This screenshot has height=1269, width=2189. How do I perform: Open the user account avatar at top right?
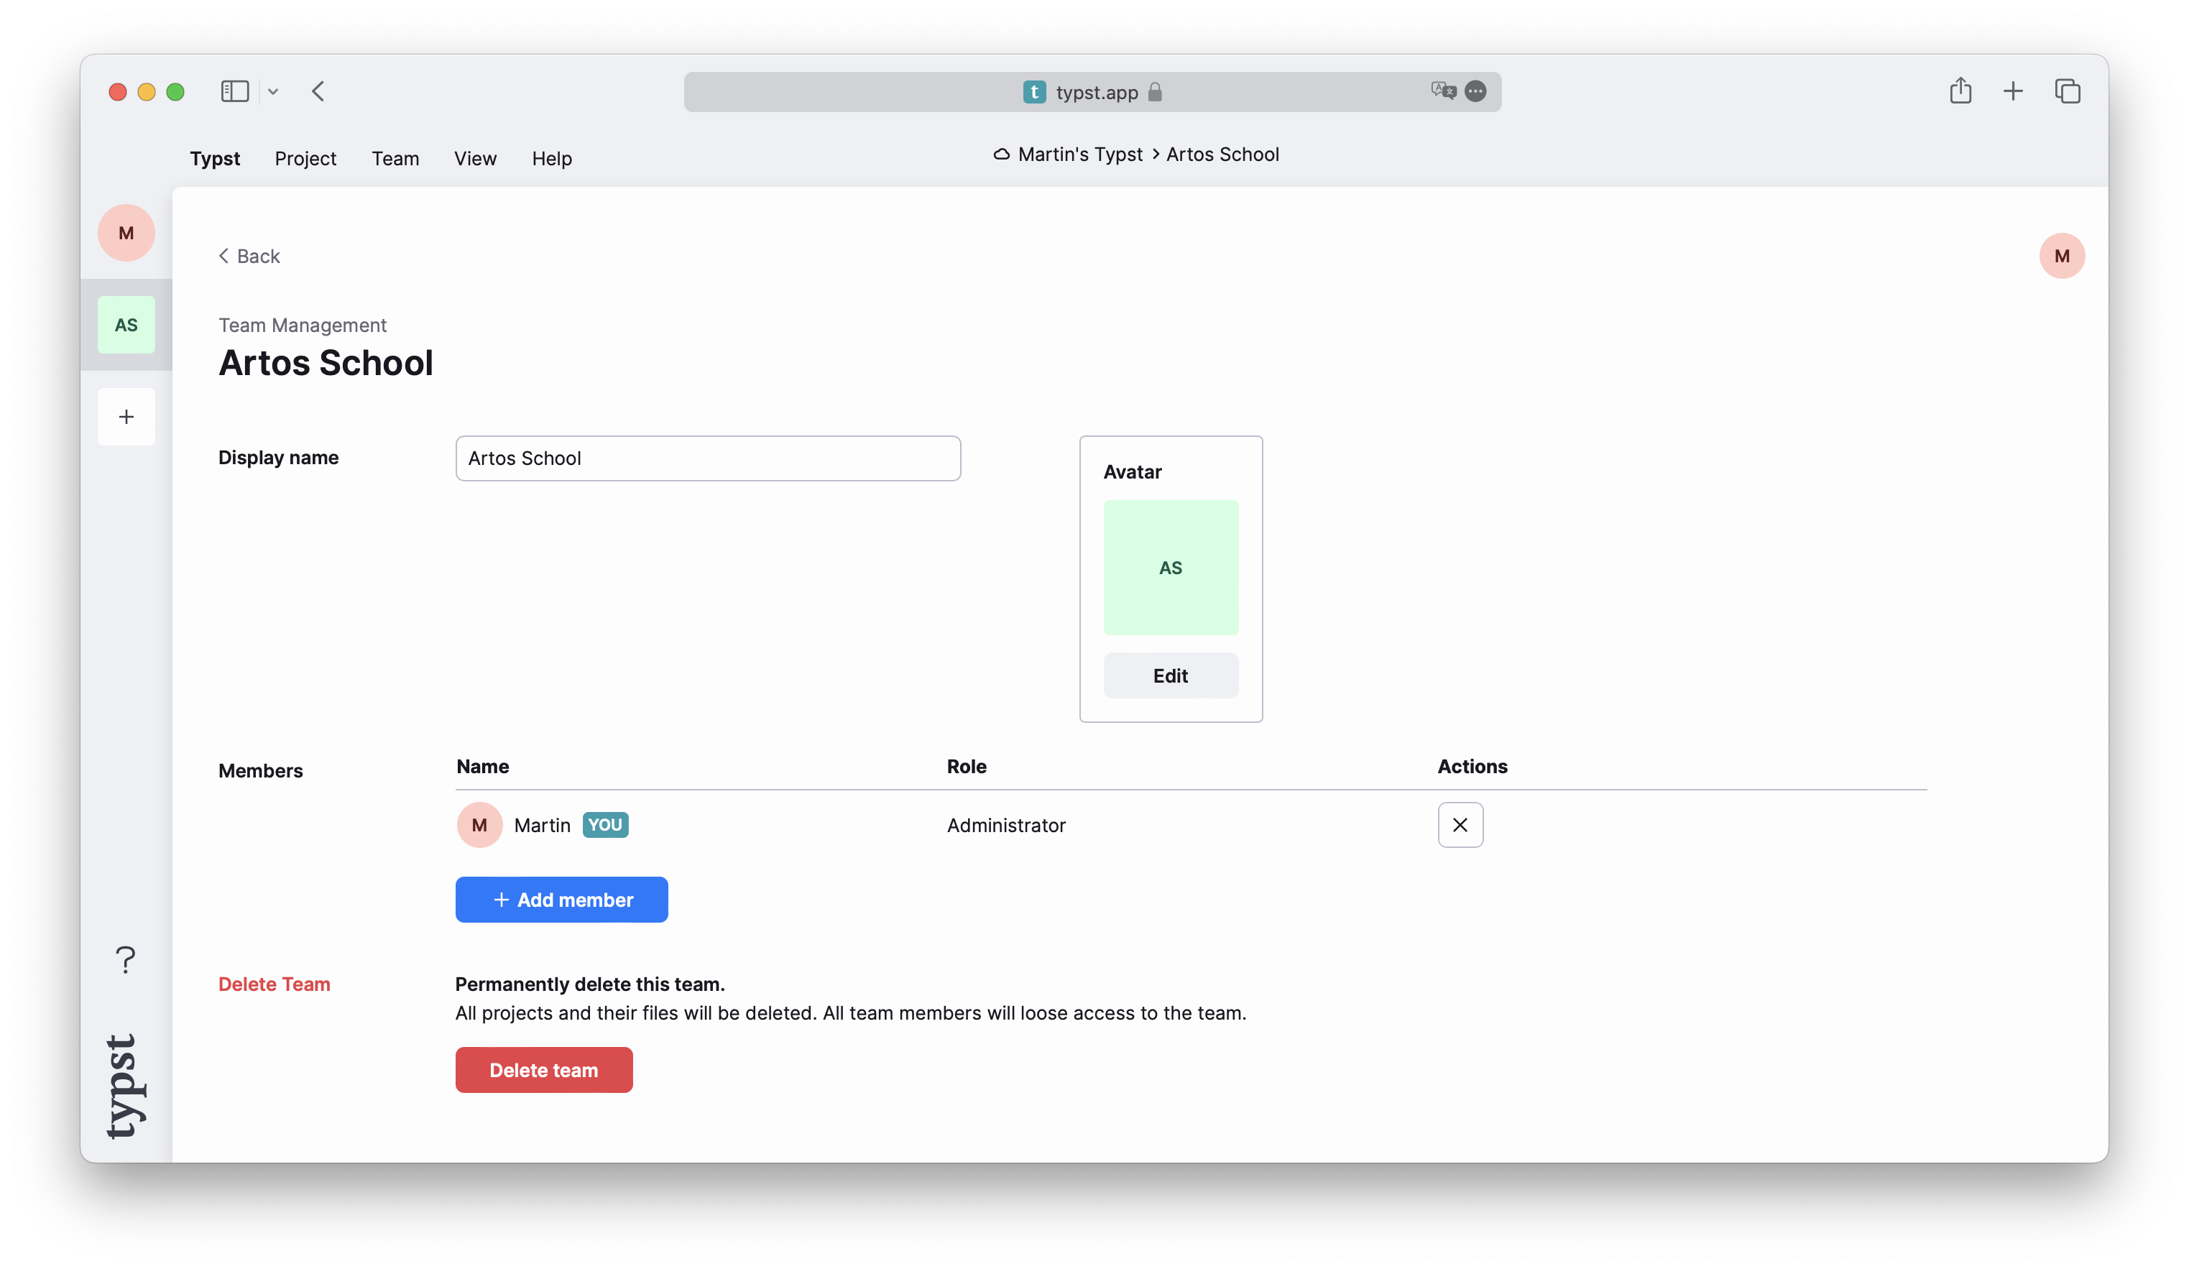click(2061, 257)
